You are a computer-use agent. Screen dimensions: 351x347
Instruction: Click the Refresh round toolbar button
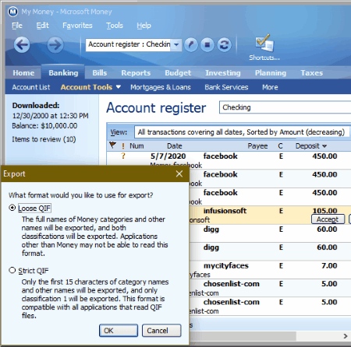(x=224, y=45)
